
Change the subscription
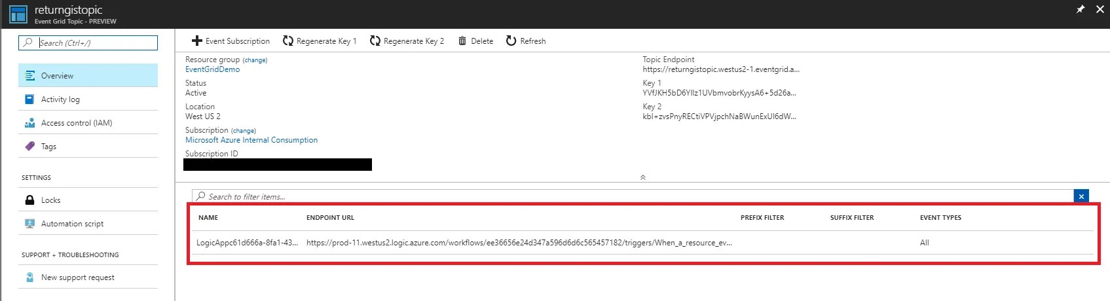[x=244, y=131]
